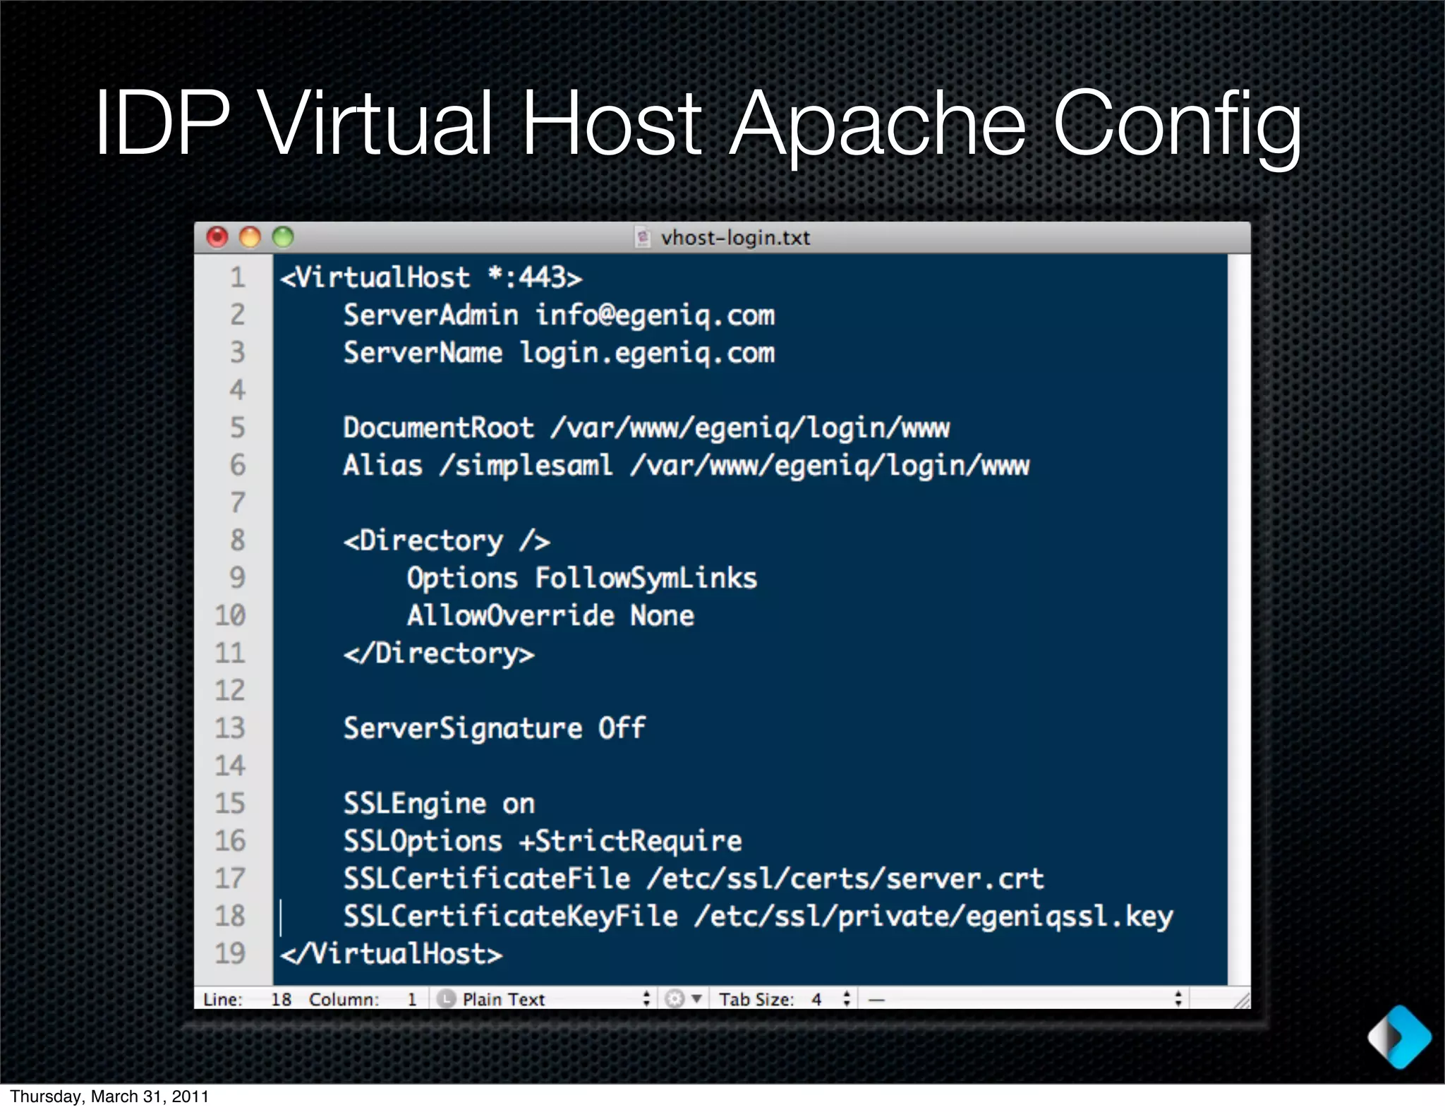
Task: Click the '<VirtualHost *:443>' line
Action: click(431, 277)
